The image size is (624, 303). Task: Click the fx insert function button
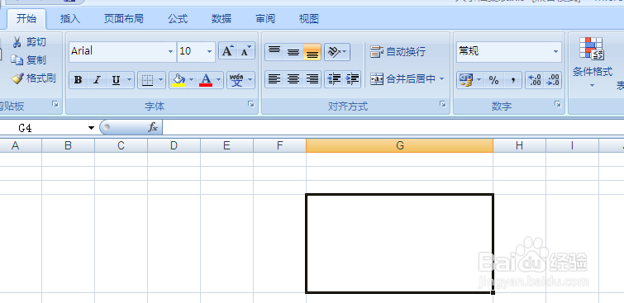153,128
